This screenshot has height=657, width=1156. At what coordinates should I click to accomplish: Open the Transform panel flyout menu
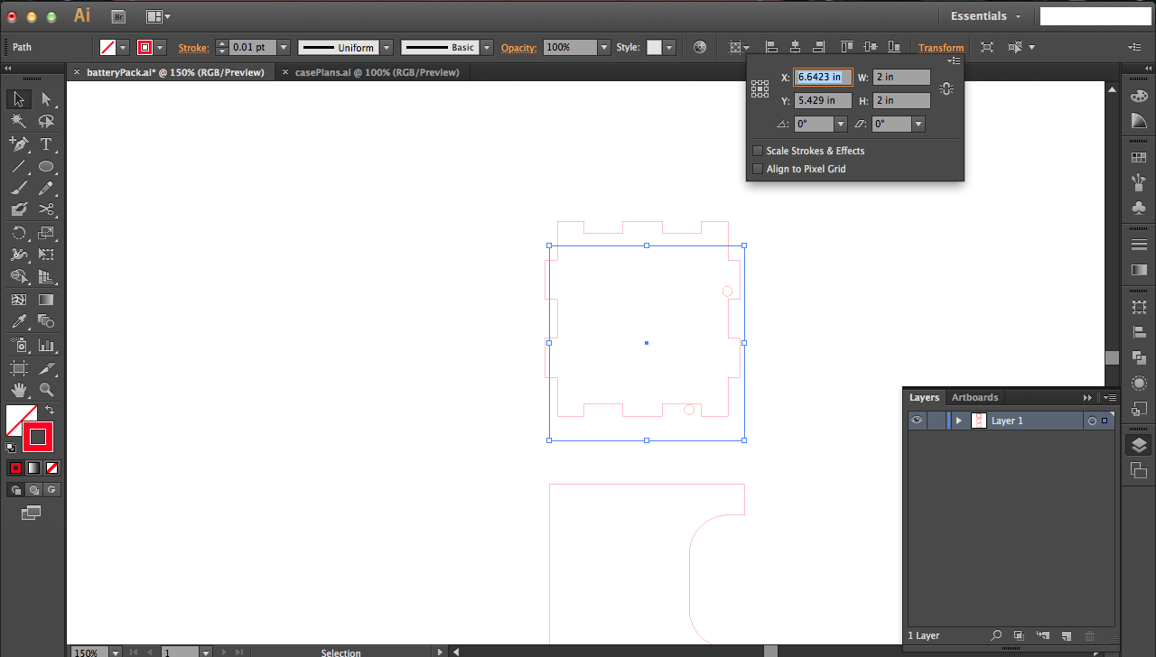click(954, 60)
